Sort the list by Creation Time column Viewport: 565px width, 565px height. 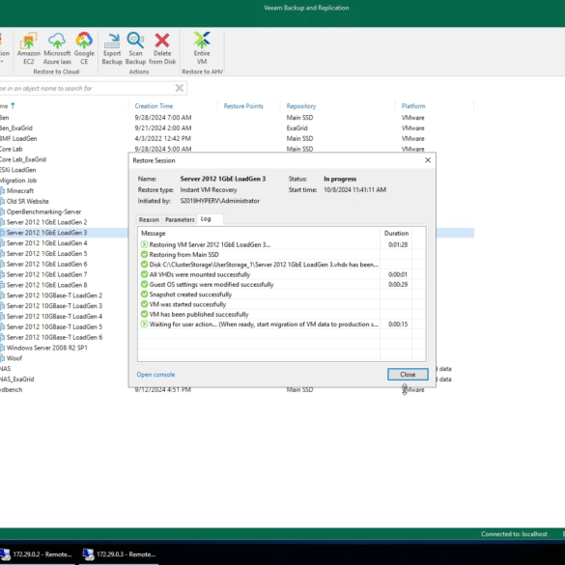pyautogui.click(x=154, y=106)
